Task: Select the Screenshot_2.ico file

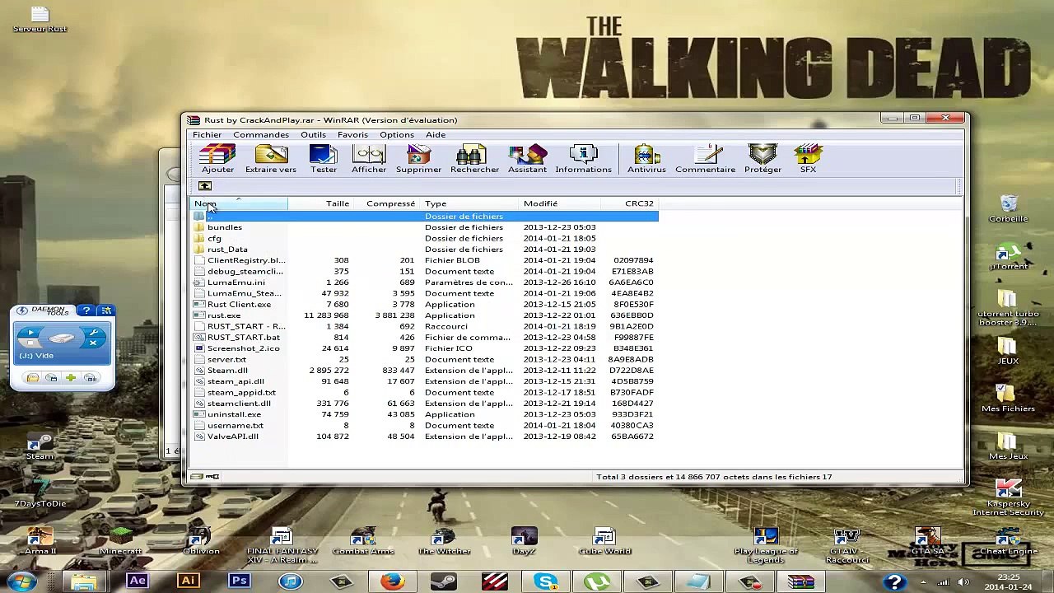Action: click(x=425, y=348)
